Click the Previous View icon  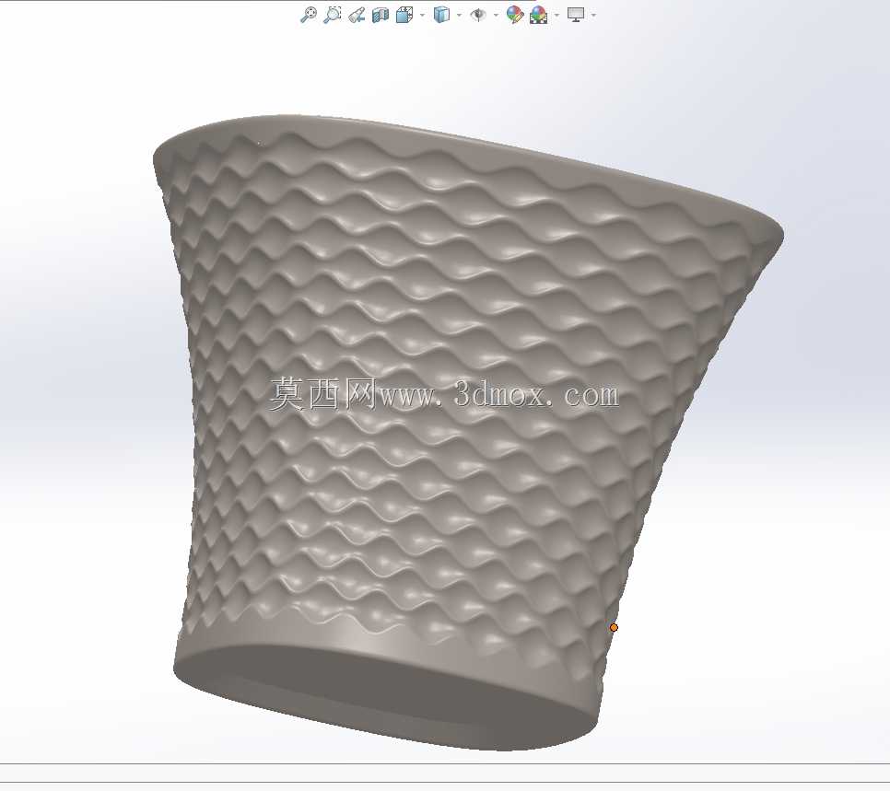pos(357,15)
